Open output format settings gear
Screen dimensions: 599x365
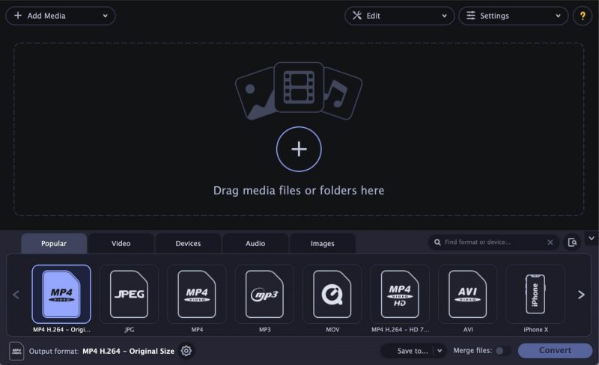coord(186,351)
